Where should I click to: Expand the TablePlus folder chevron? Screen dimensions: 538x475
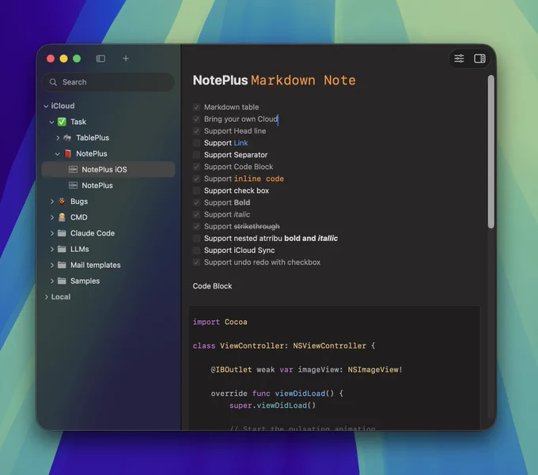(x=58, y=138)
